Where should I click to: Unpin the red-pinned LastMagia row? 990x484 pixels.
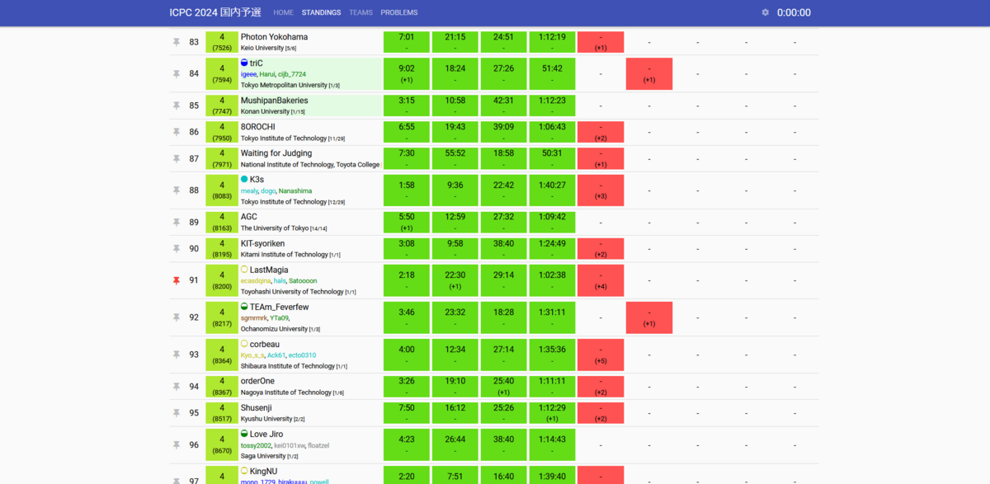click(176, 280)
